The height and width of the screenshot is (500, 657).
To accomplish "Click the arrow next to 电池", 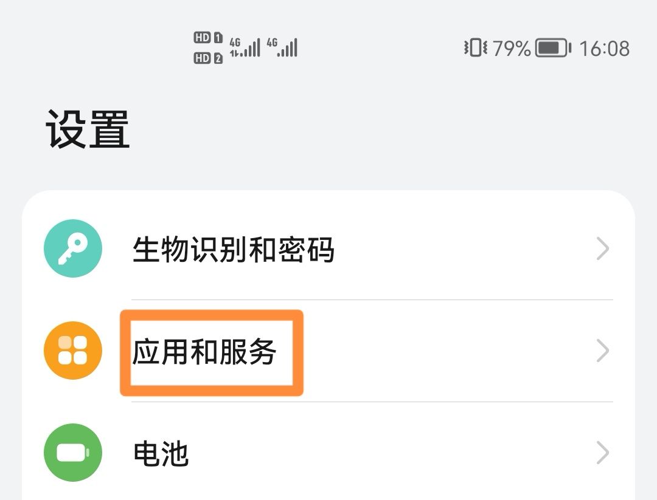I will (602, 453).
